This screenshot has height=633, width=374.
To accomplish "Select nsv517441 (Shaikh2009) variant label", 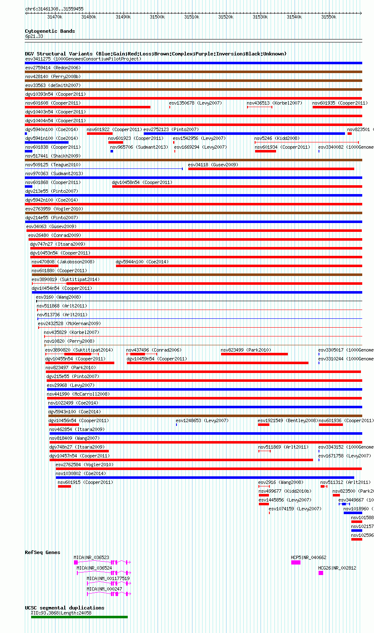I will [x=53, y=156].
